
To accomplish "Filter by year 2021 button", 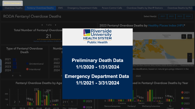I will point(163,16).
